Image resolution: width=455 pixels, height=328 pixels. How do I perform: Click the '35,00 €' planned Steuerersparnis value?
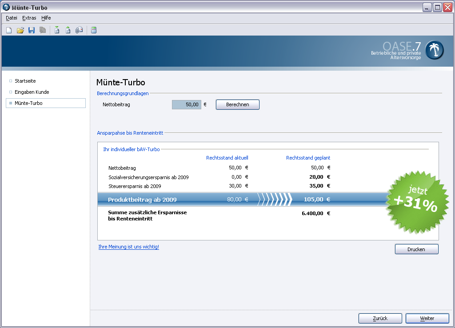(320, 186)
